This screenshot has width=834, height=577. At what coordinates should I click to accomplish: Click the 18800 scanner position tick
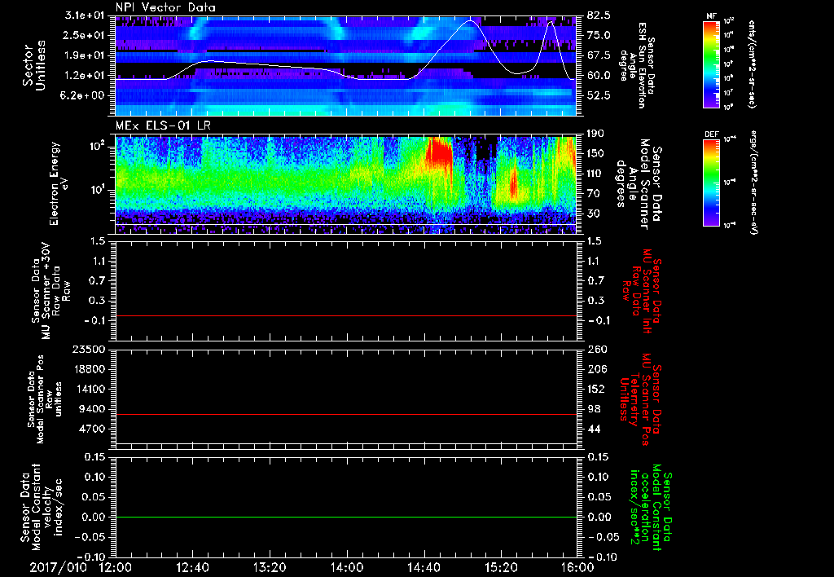click(x=90, y=369)
